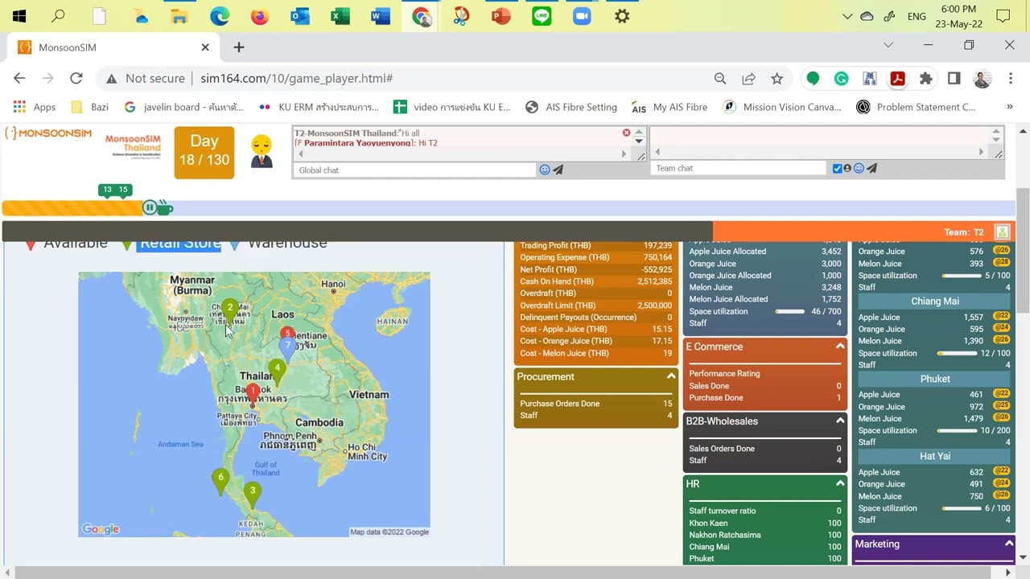Viewport: 1030px width, 579px height.
Task: Open browser tab search dropdown
Action: point(888,45)
